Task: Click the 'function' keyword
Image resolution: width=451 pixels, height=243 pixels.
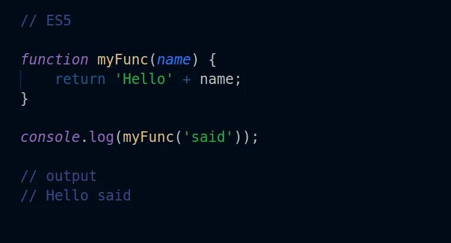Action: pos(54,60)
